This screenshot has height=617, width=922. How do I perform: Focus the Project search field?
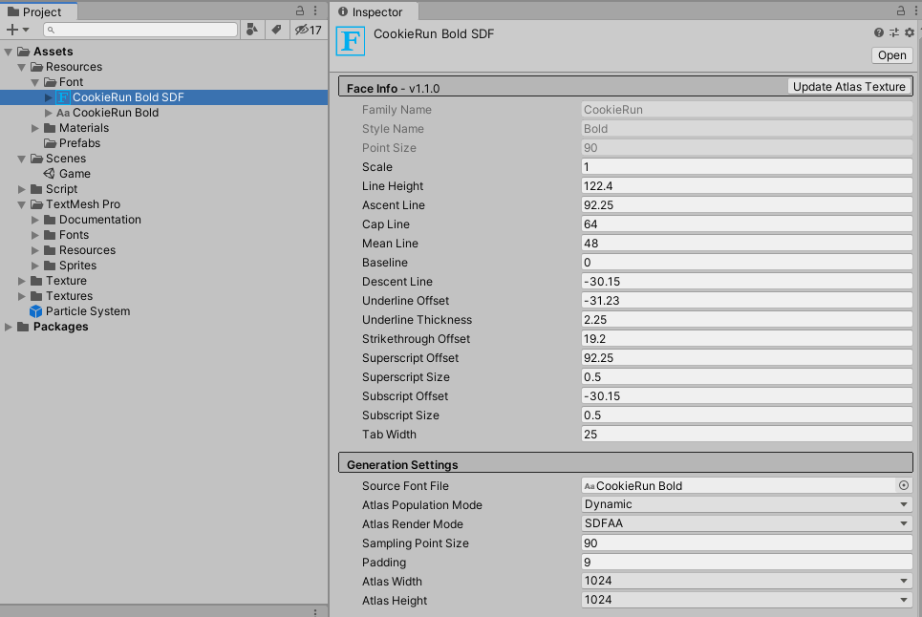coord(140,30)
